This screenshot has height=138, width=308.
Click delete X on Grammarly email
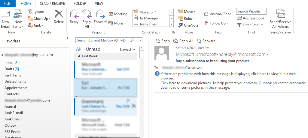(134, 106)
